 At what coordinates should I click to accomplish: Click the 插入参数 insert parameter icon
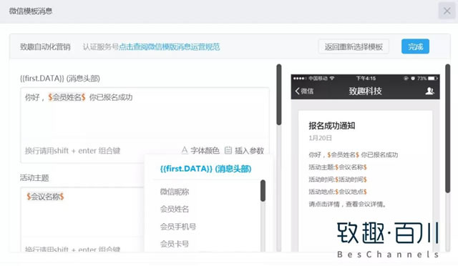click(228, 150)
